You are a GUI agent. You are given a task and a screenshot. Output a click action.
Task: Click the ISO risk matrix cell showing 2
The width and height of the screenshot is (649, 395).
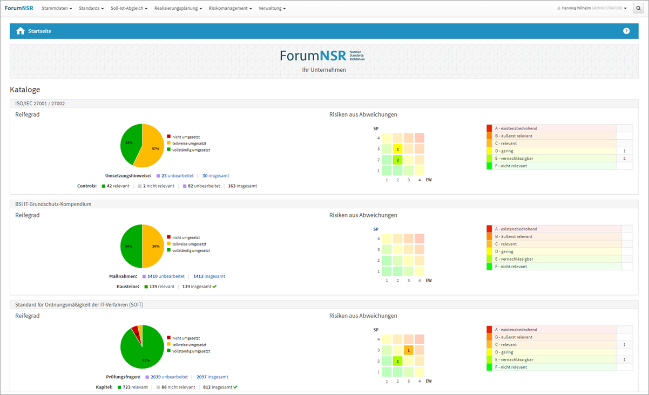pos(398,160)
